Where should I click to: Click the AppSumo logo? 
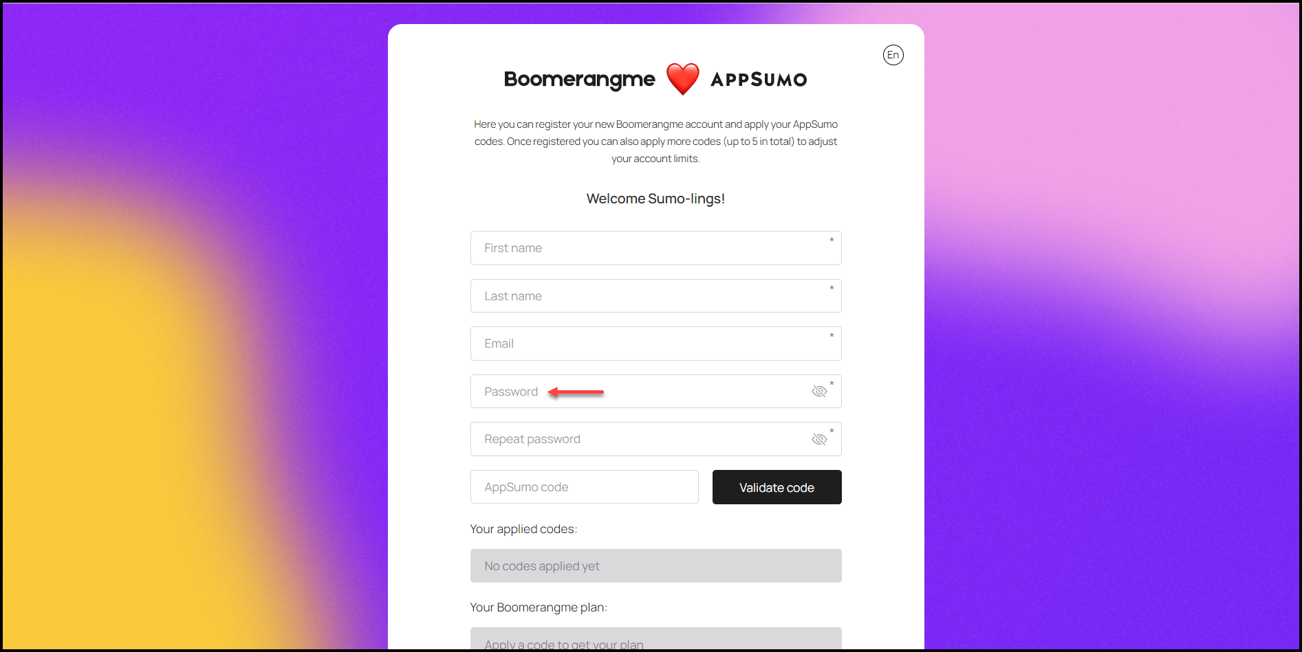coord(759,80)
